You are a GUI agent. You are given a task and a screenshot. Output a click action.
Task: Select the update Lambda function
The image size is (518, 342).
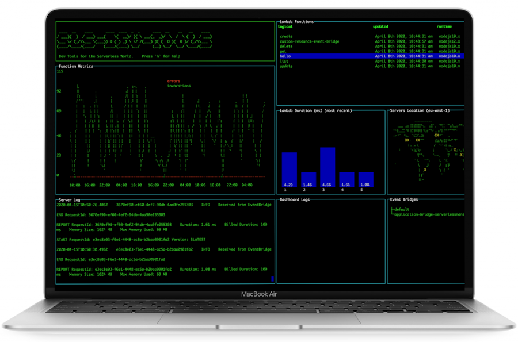pos(287,66)
